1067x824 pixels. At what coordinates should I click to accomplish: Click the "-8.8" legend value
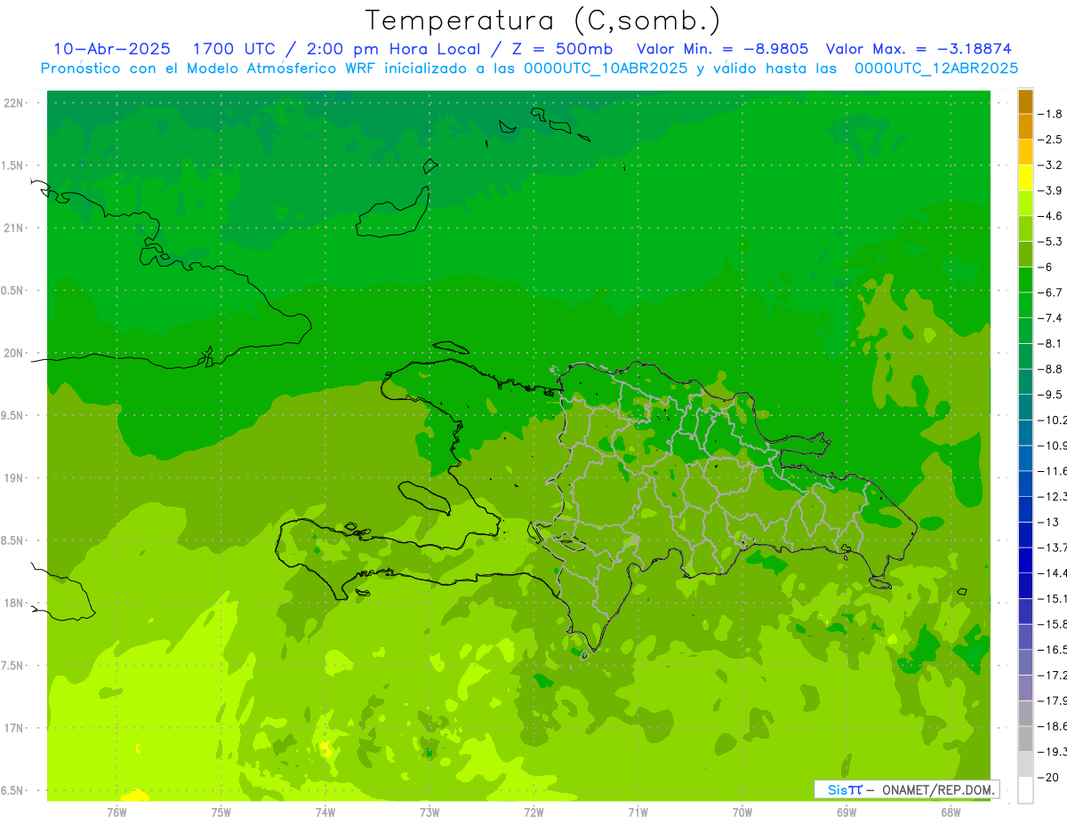1050,369
